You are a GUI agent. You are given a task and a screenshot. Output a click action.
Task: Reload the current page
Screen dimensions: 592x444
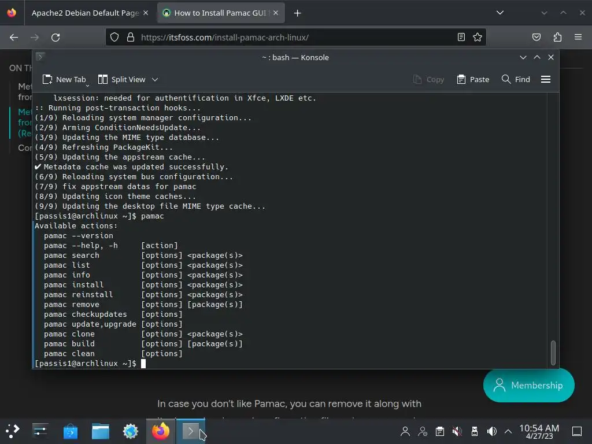pyautogui.click(x=55, y=38)
